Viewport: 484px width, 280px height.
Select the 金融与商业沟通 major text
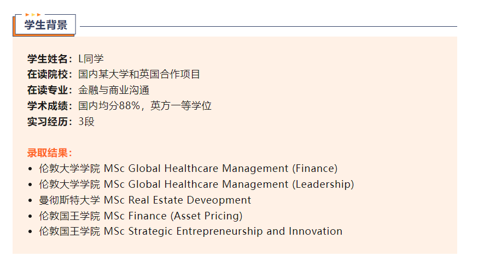pyautogui.click(x=114, y=90)
